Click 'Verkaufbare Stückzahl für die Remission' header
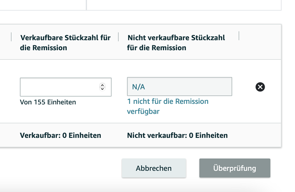This screenshot has height=192, width=295. 65,43
